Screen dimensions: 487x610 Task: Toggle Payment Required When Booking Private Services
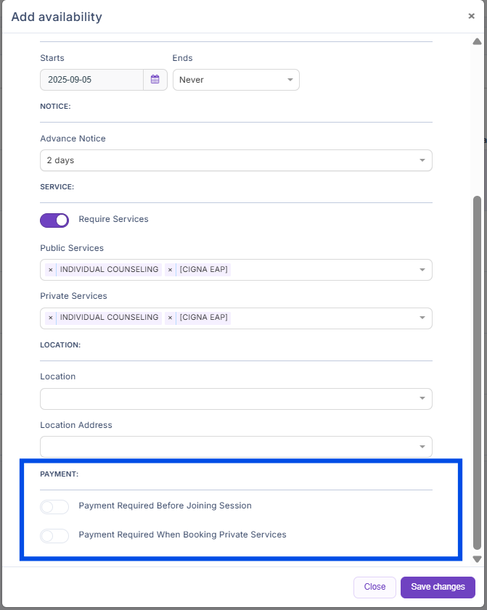click(x=54, y=535)
